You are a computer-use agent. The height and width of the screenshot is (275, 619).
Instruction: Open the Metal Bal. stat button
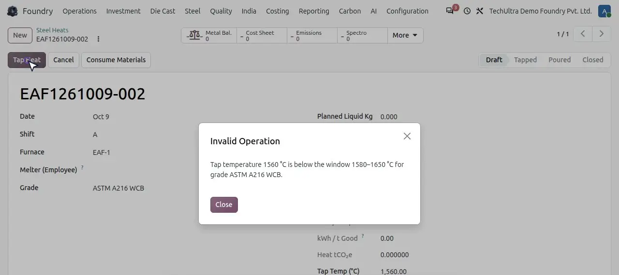click(x=209, y=36)
